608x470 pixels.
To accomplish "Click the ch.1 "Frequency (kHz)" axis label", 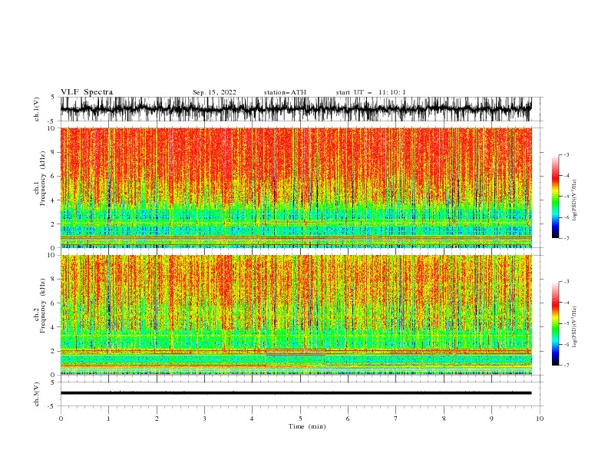I will point(43,178).
